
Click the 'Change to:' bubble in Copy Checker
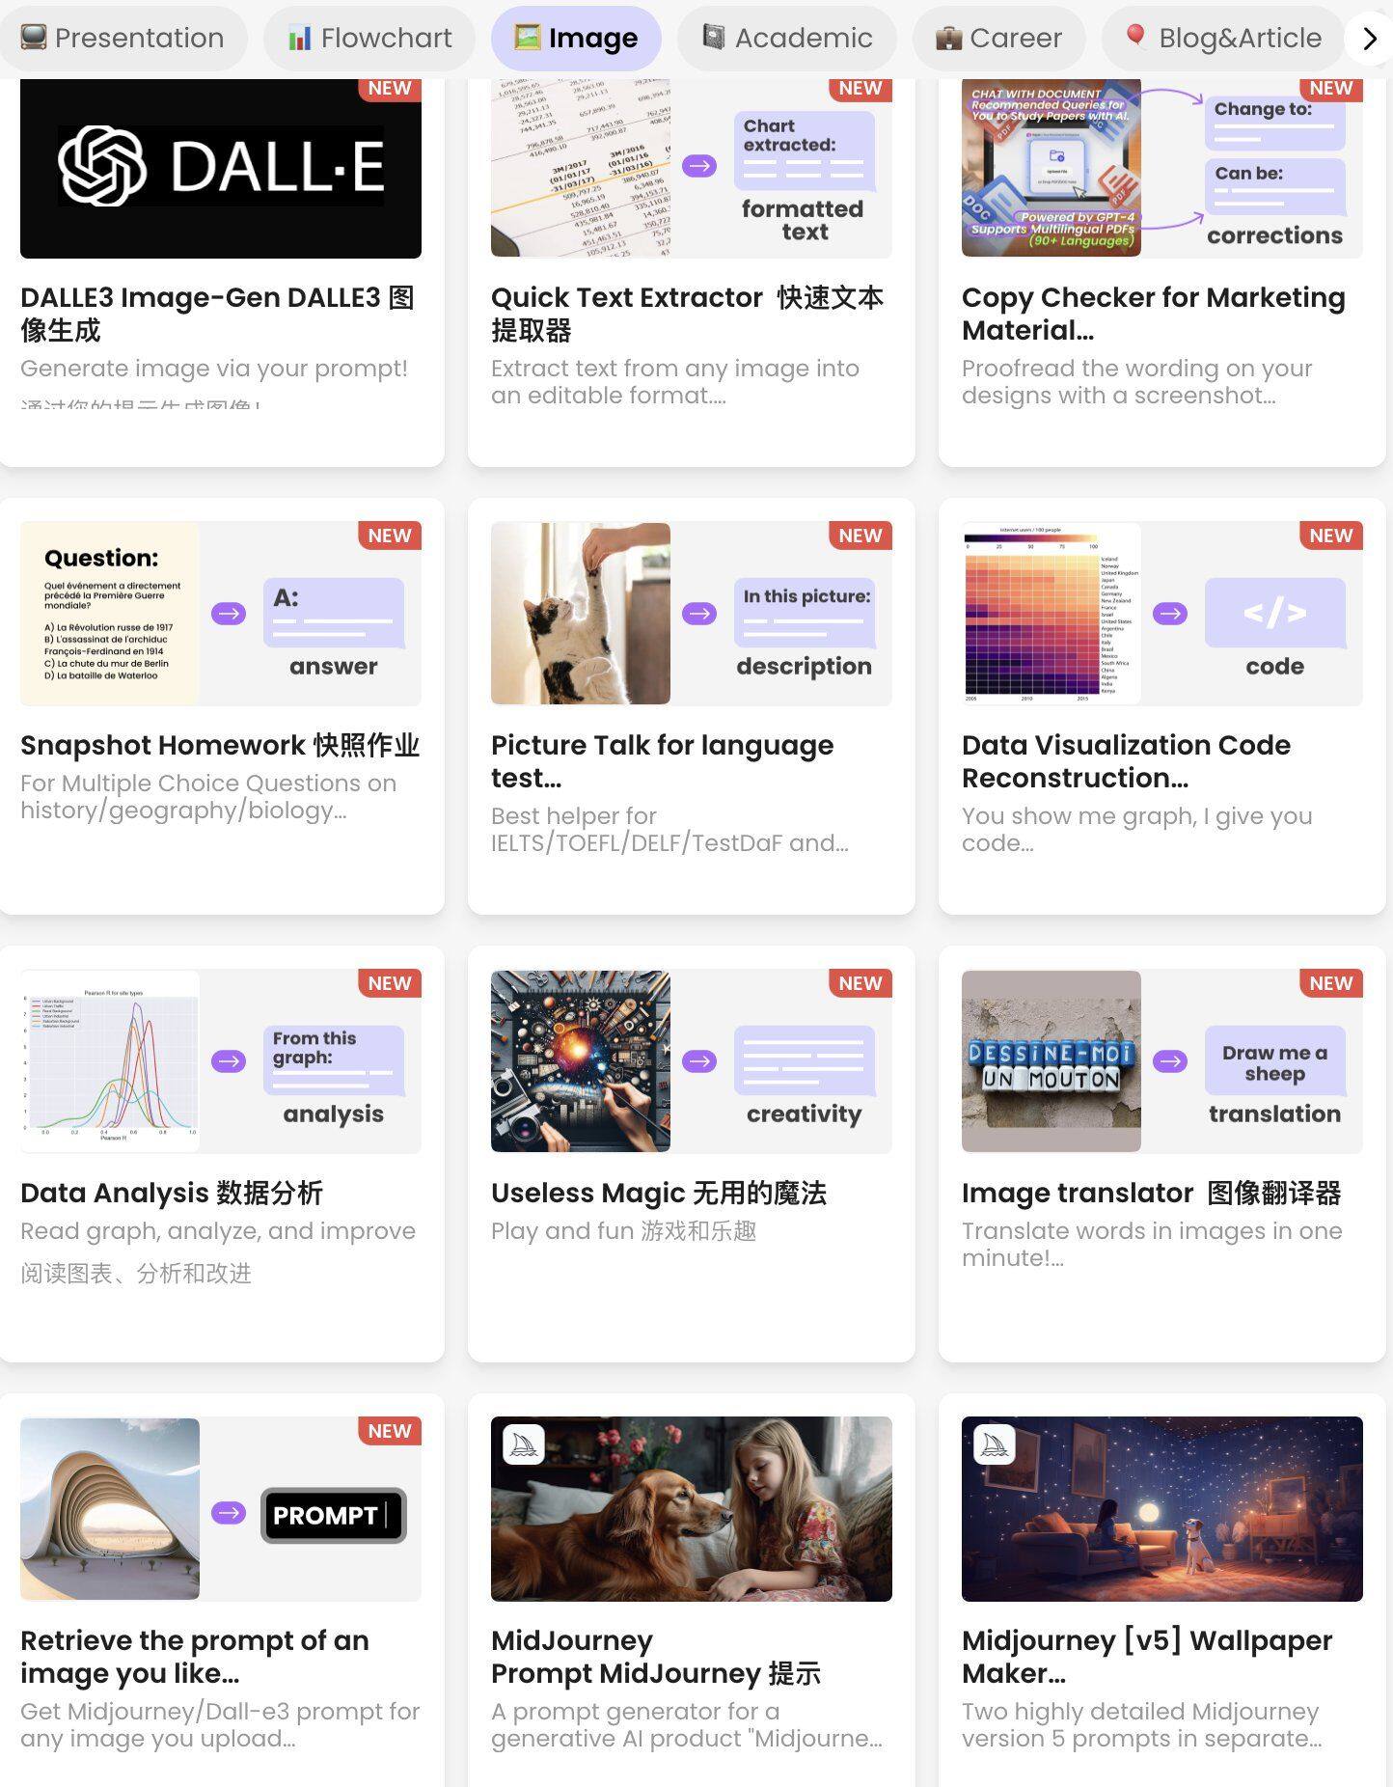point(1274,123)
